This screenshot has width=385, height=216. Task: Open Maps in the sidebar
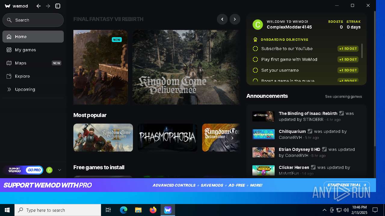point(33,63)
